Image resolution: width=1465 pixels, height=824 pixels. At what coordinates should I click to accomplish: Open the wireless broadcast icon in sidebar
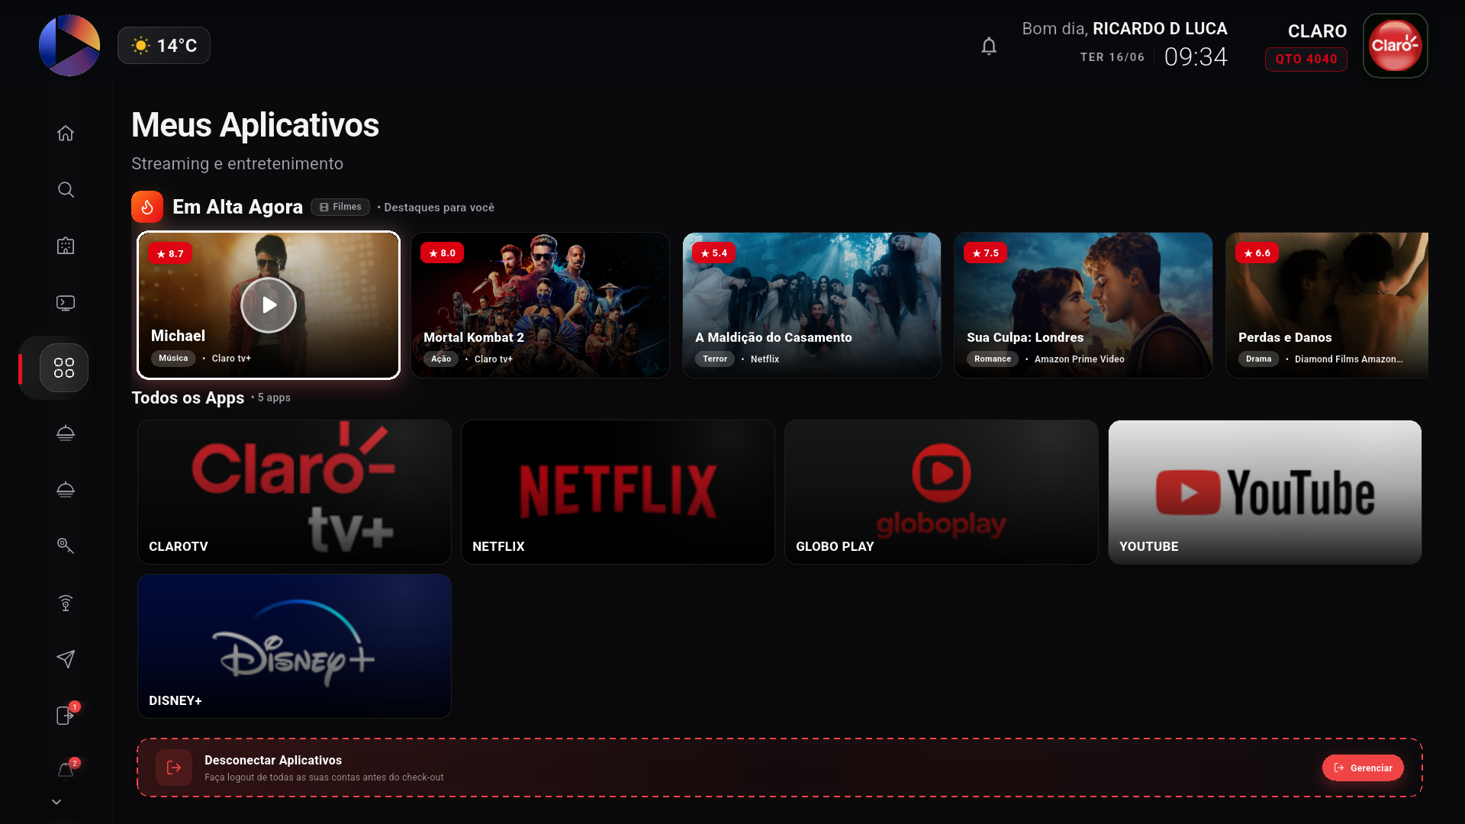[x=66, y=603]
